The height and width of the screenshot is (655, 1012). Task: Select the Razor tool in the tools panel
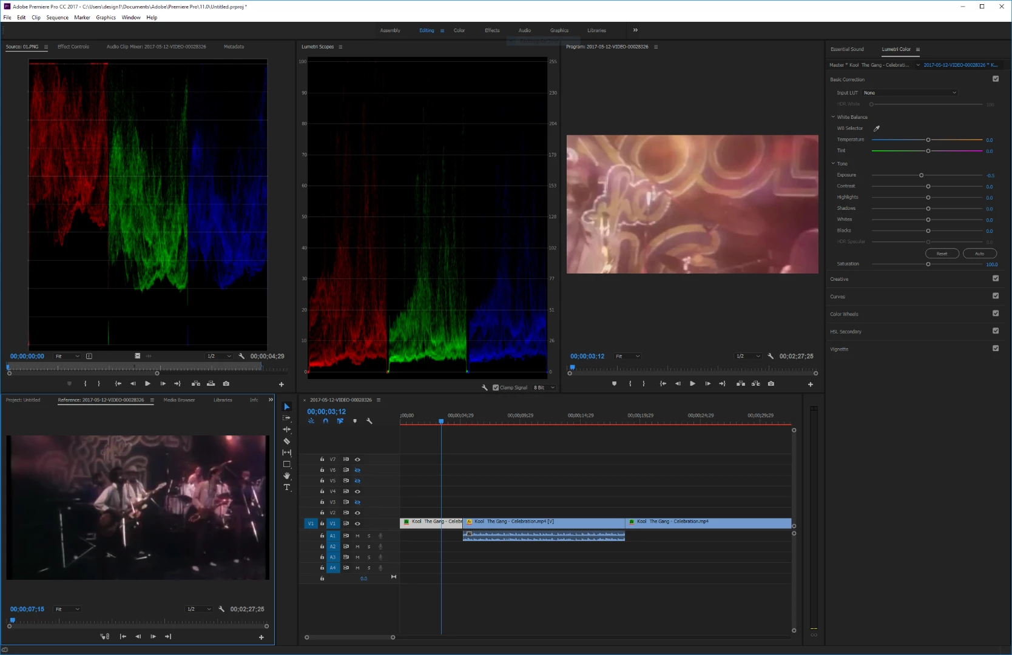(x=287, y=442)
